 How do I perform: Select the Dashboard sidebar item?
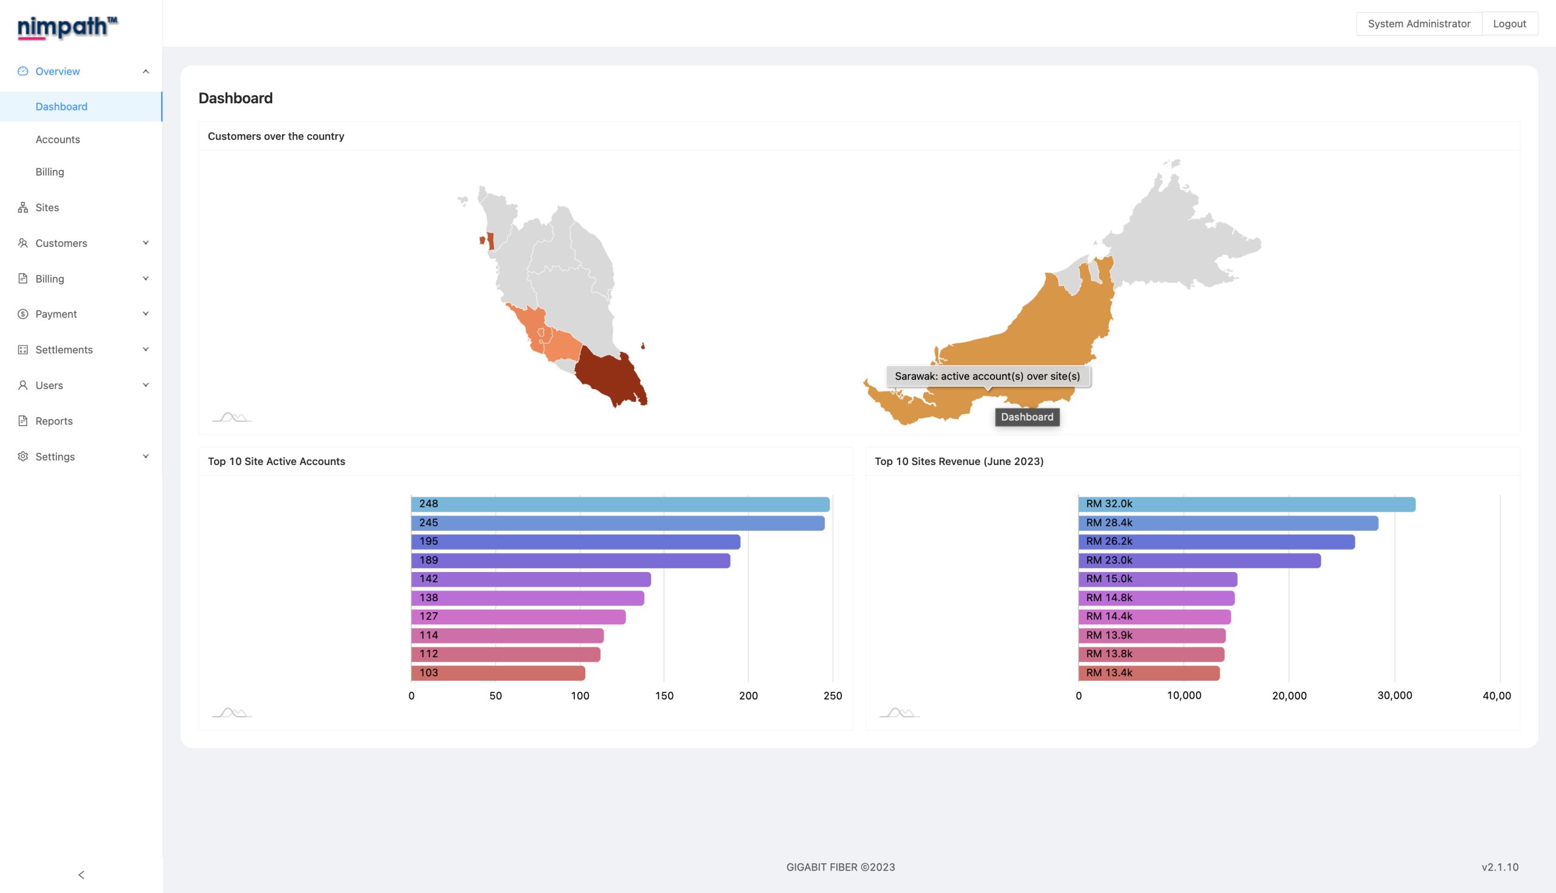tap(61, 106)
